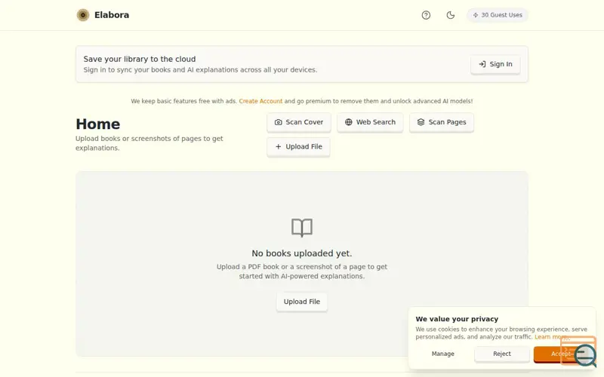Click the open book placeholder icon
Viewport: 604px width, 377px height.
click(x=301, y=228)
